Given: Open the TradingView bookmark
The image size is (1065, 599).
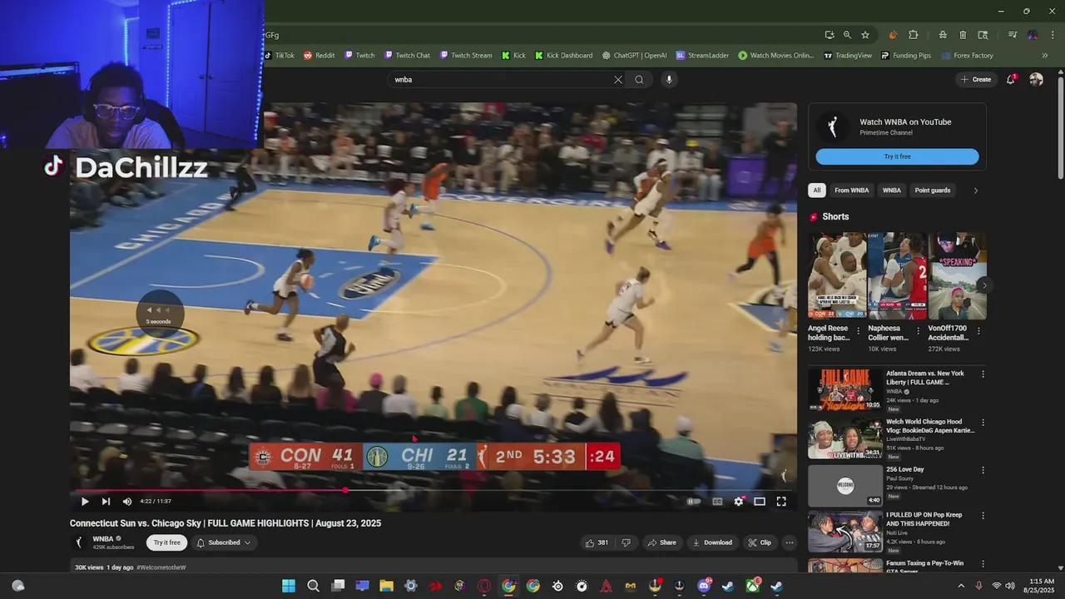Looking at the screenshot, I should pos(848,56).
